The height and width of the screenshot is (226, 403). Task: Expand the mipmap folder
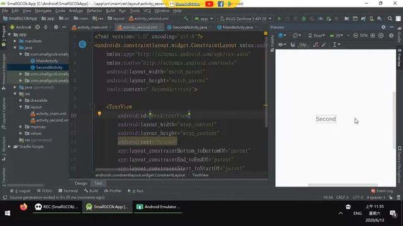pos(21,127)
